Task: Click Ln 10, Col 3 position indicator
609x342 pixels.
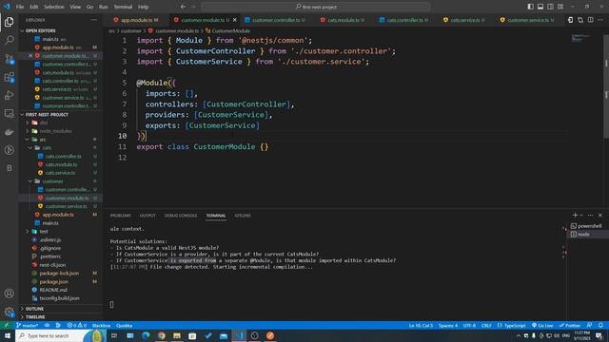Action: pyautogui.click(x=421, y=325)
